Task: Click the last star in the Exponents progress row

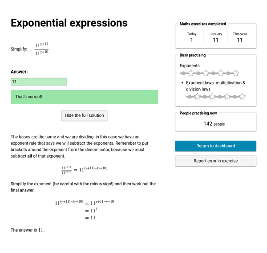Action: pos(236,73)
